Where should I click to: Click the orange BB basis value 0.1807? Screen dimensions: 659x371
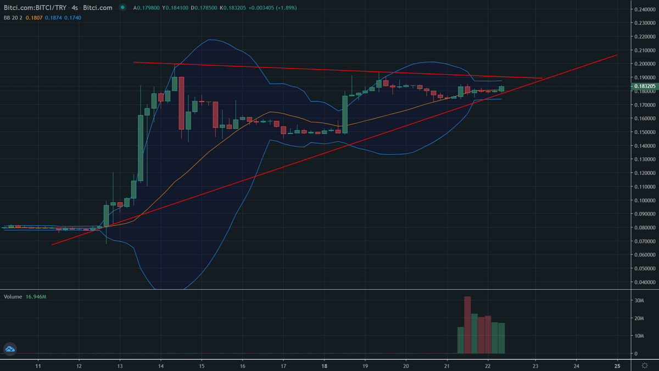pyautogui.click(x=35, y=18)
